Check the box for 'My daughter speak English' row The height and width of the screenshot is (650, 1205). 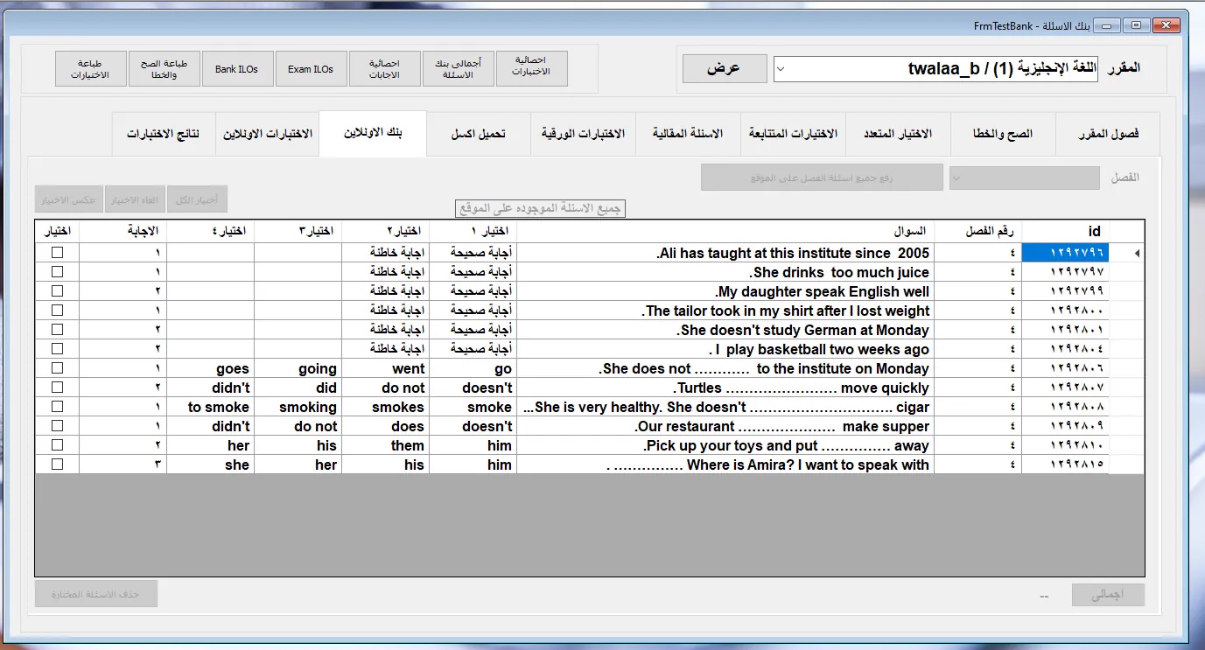[x=58, y=291]
